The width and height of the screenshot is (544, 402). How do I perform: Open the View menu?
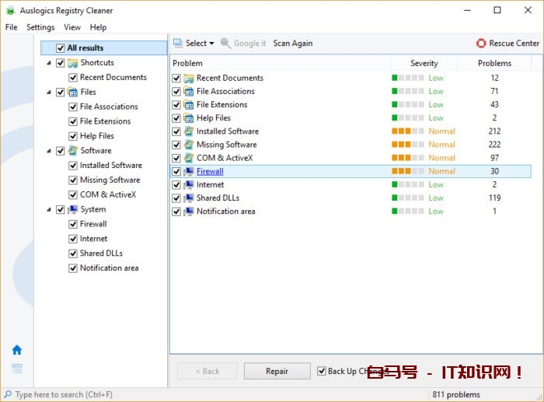72,27
